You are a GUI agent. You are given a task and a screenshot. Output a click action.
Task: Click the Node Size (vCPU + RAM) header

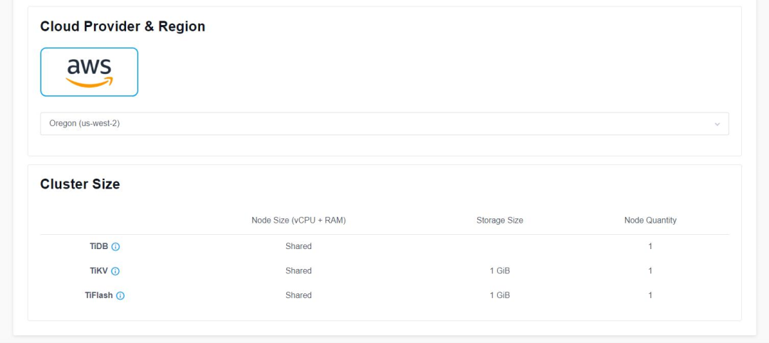298,221
